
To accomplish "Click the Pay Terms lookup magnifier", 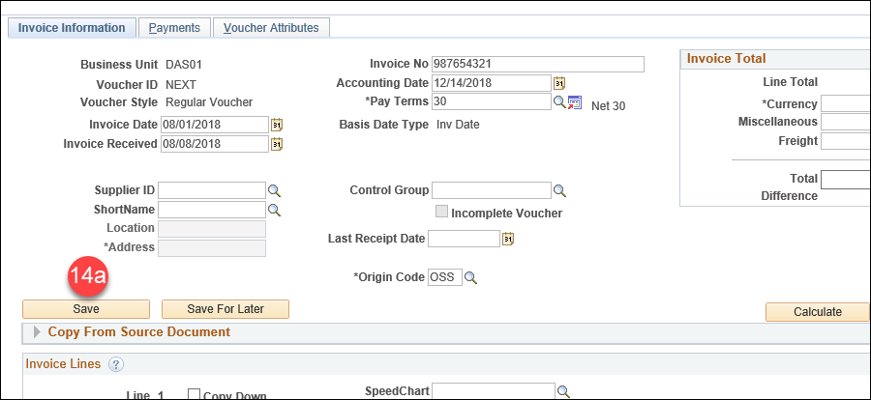I will point(560,102).
